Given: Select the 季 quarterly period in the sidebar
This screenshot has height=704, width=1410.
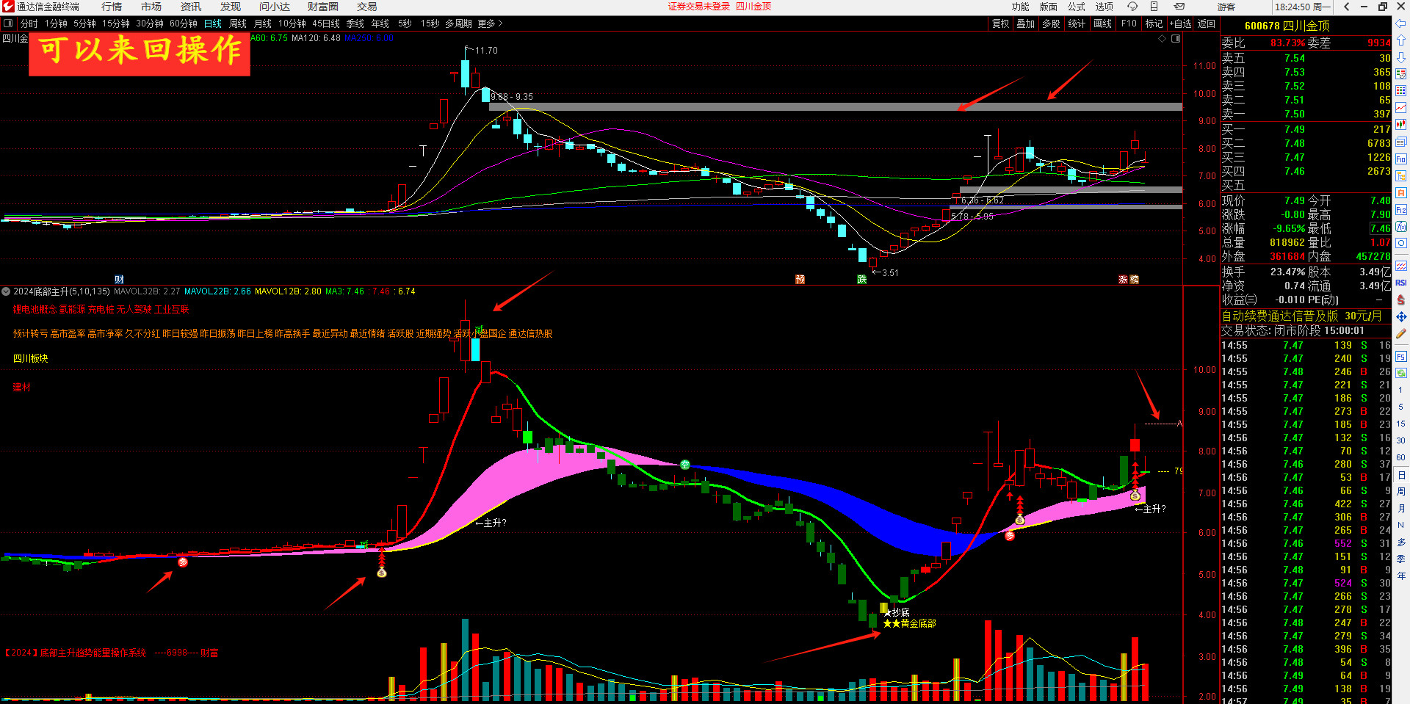Looking at the screenshot, I should [x=1401, y=558].
